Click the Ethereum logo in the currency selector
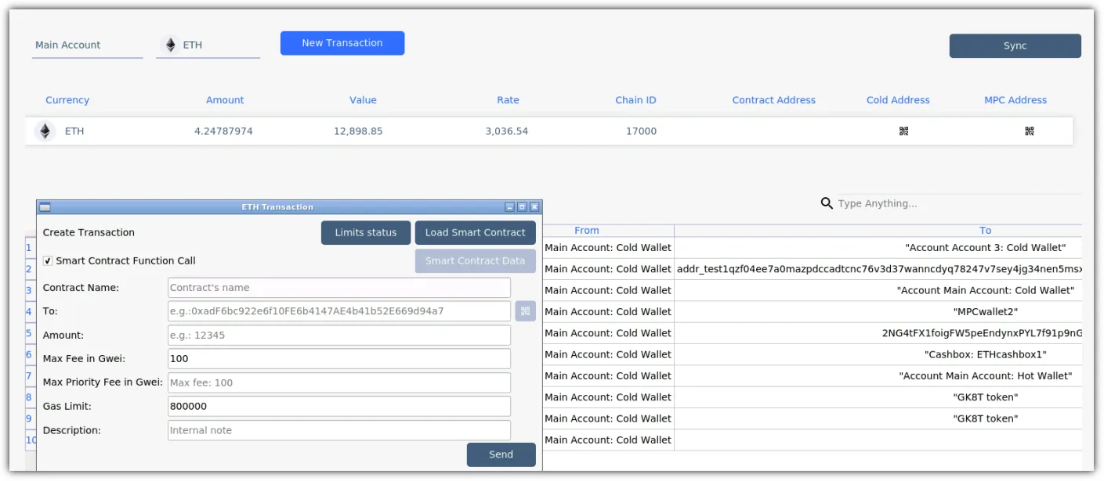 (x=169, y=45)
